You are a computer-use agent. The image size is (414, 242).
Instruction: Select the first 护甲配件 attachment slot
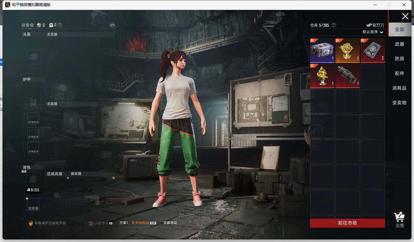[x=33, y=119]
